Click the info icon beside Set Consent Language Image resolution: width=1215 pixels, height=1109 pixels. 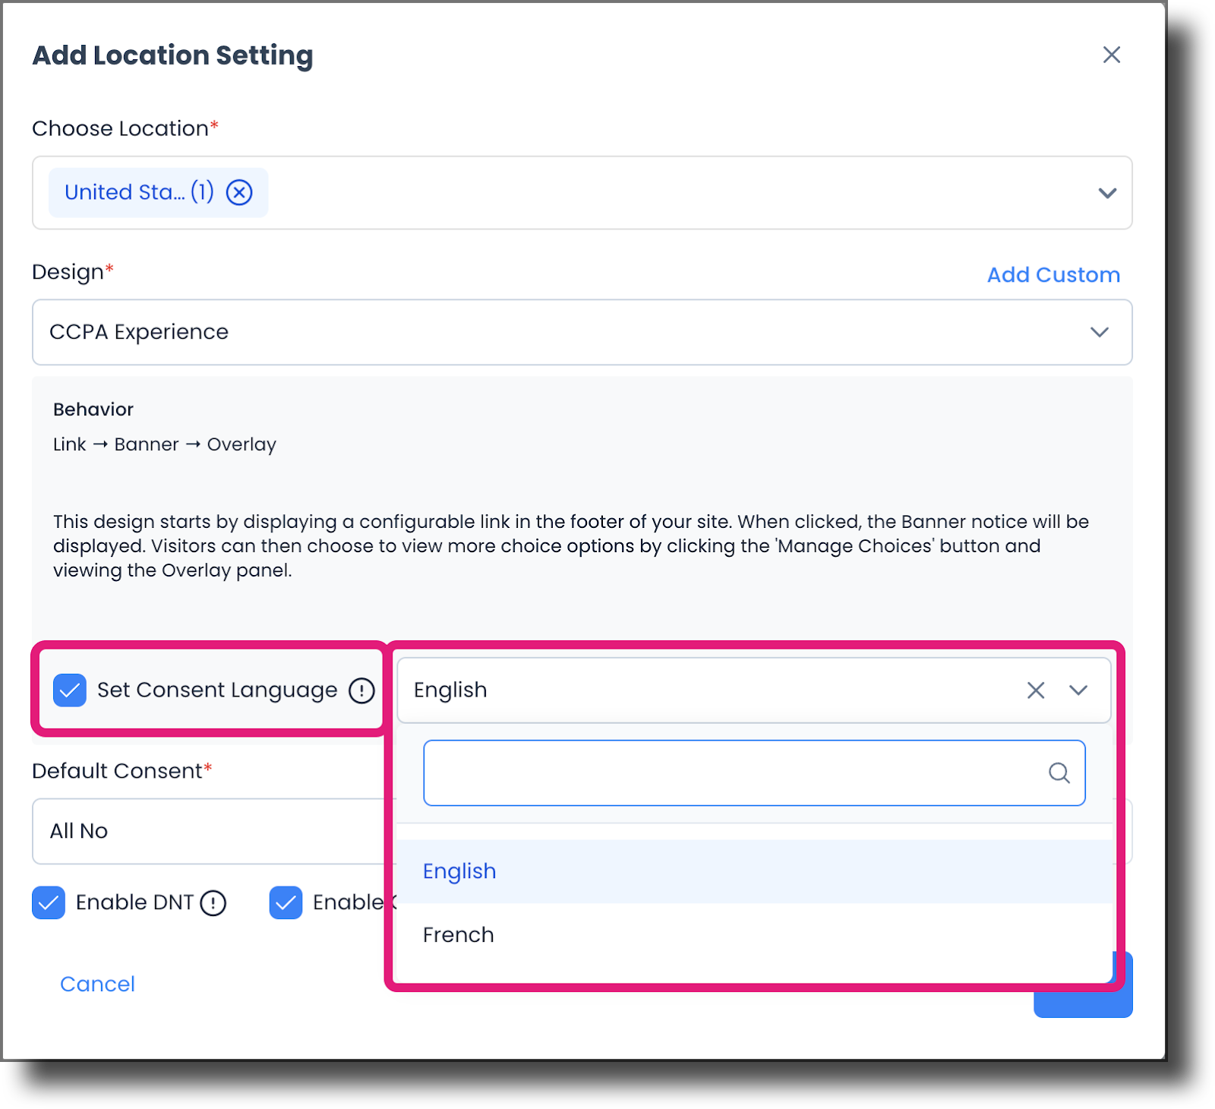362,691
